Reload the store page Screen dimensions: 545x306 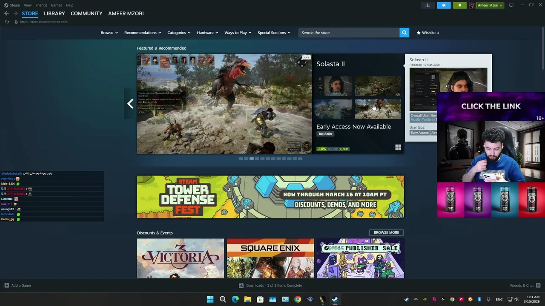pyautogui.click(x=6, y=22)
